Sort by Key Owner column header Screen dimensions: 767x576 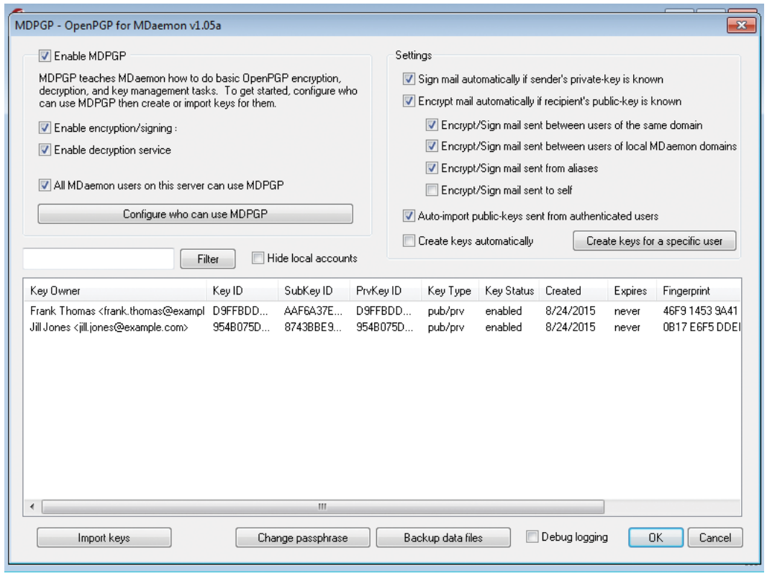pyautogui.click(x=115, y=291)
